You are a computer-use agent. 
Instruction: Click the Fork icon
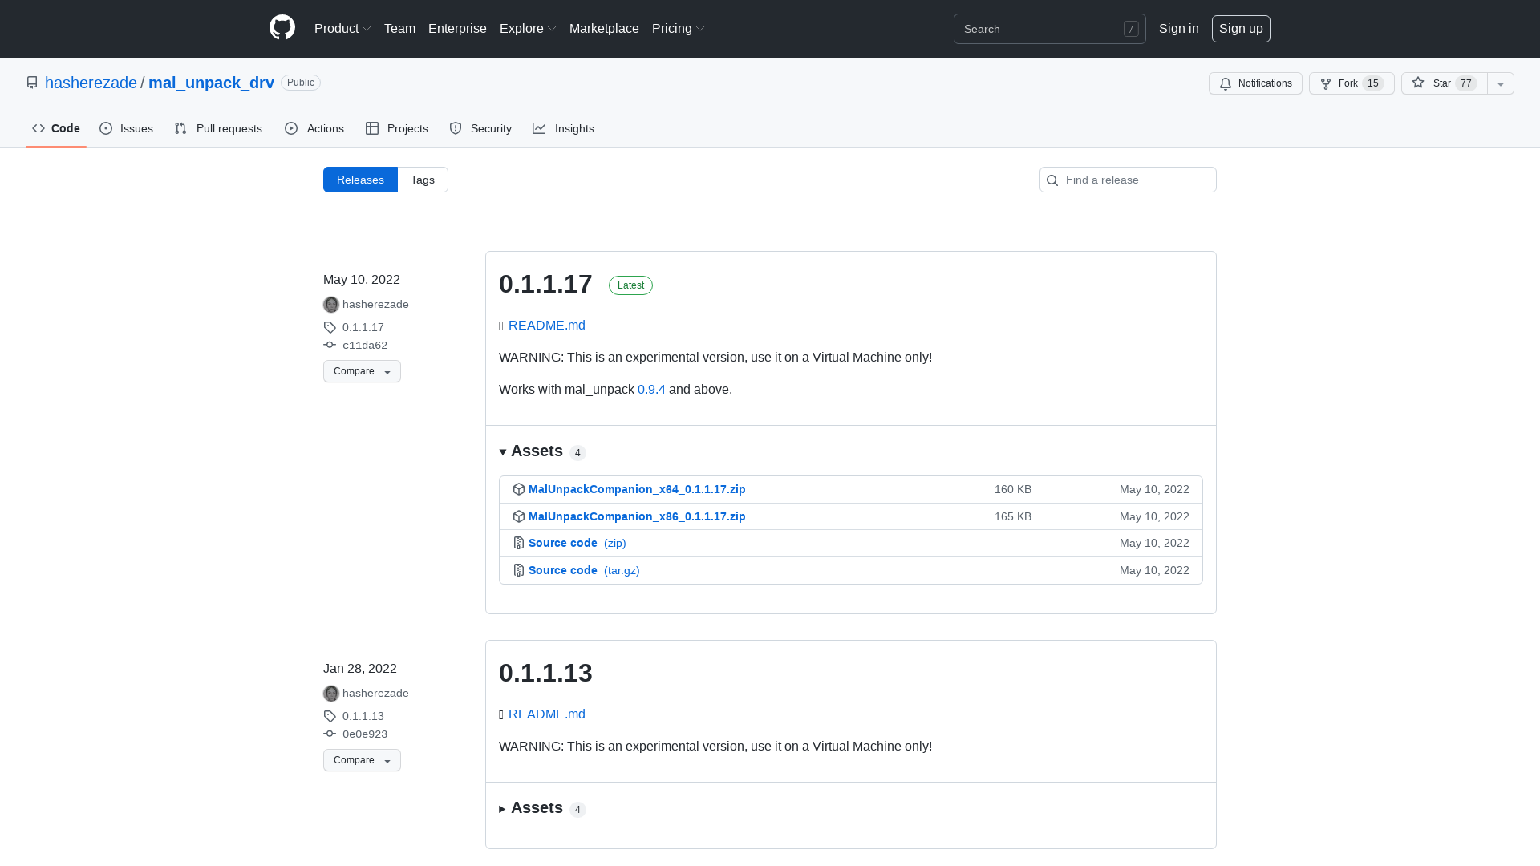tap(1326, 83)
